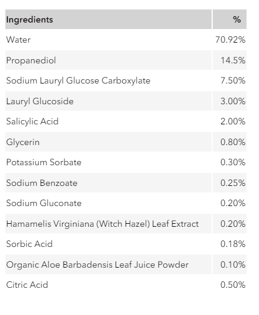Select Sodium Lauryl Glucose Carboxylate
Screen dimensions: 259x315
[78, 81]
